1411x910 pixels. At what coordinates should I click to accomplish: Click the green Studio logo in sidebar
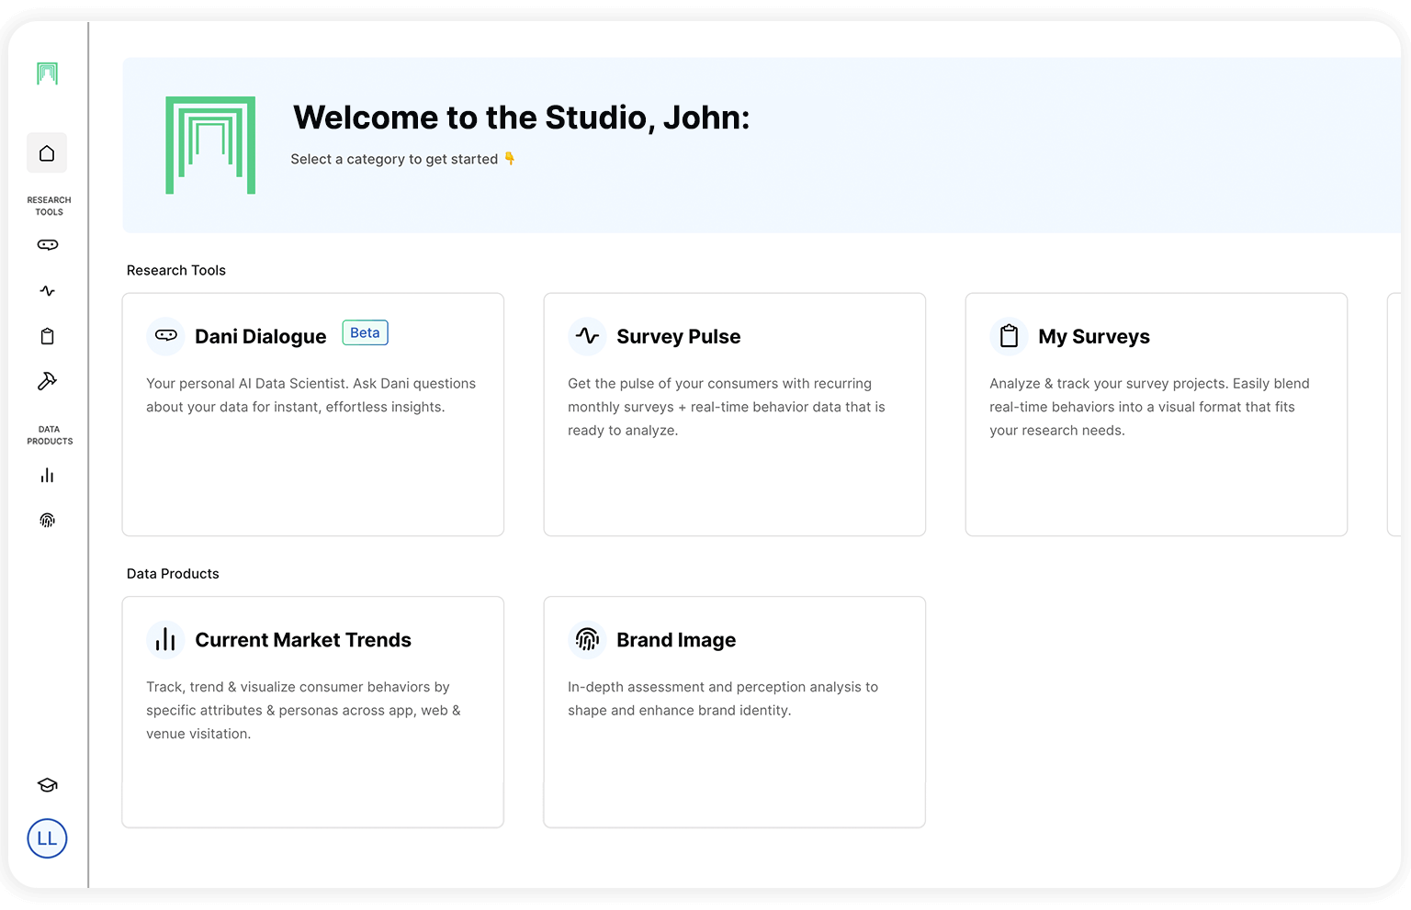[47, 73]
